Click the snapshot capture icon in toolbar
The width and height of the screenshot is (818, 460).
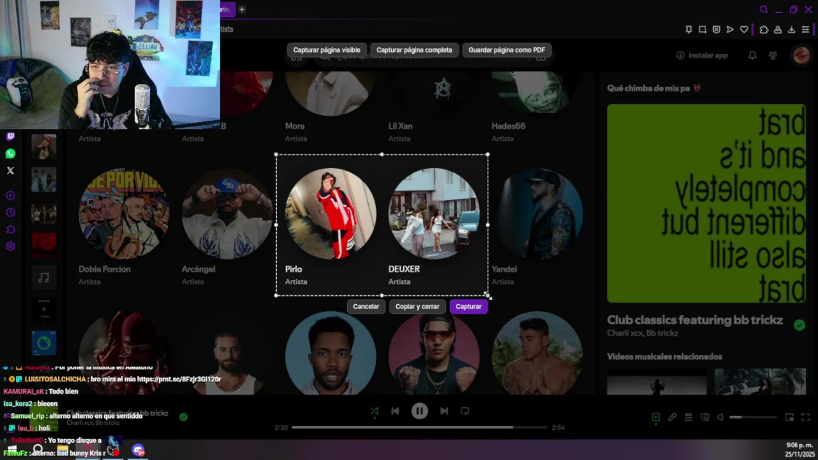702,29
